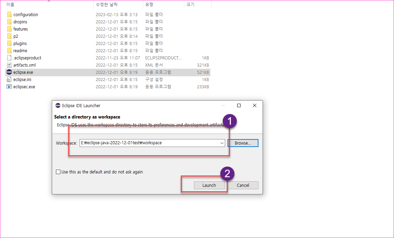Click the 구성 설정 type cell
This screenshot has width=394, height=238.
[154, 79]
